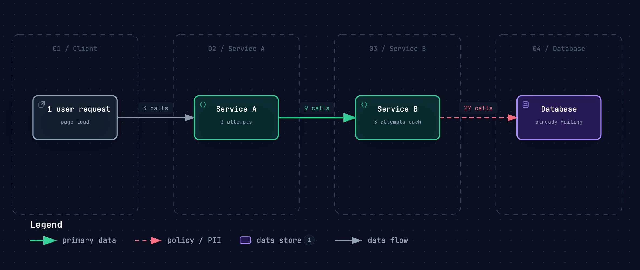Click the "27 calls" edge label

click(478, 108)
